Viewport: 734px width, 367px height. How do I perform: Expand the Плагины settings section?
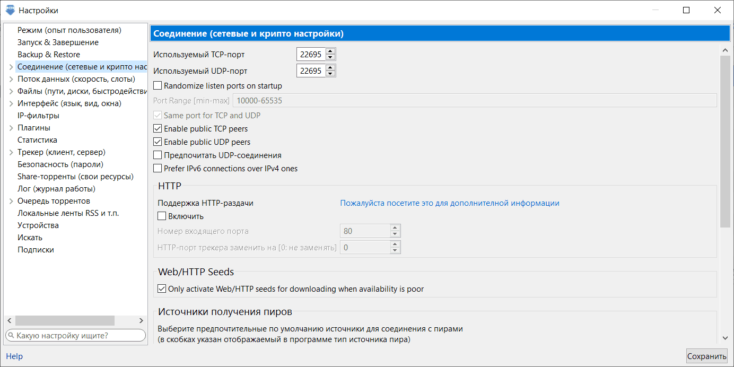11,128
